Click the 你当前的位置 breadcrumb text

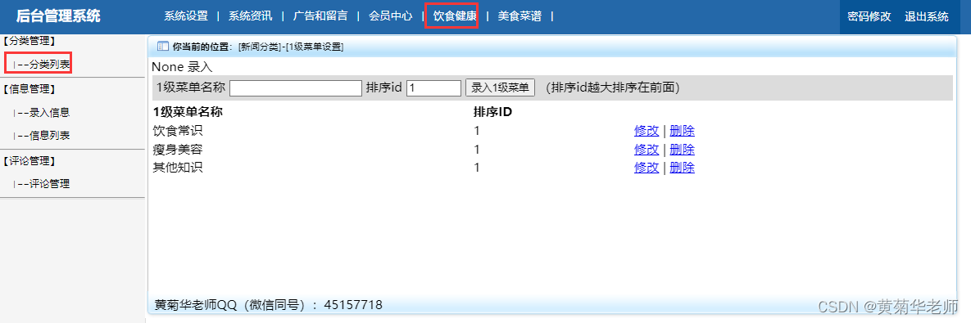pos(202,47)
